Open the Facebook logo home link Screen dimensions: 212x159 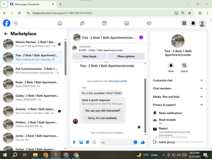click(x=7, y=23)
